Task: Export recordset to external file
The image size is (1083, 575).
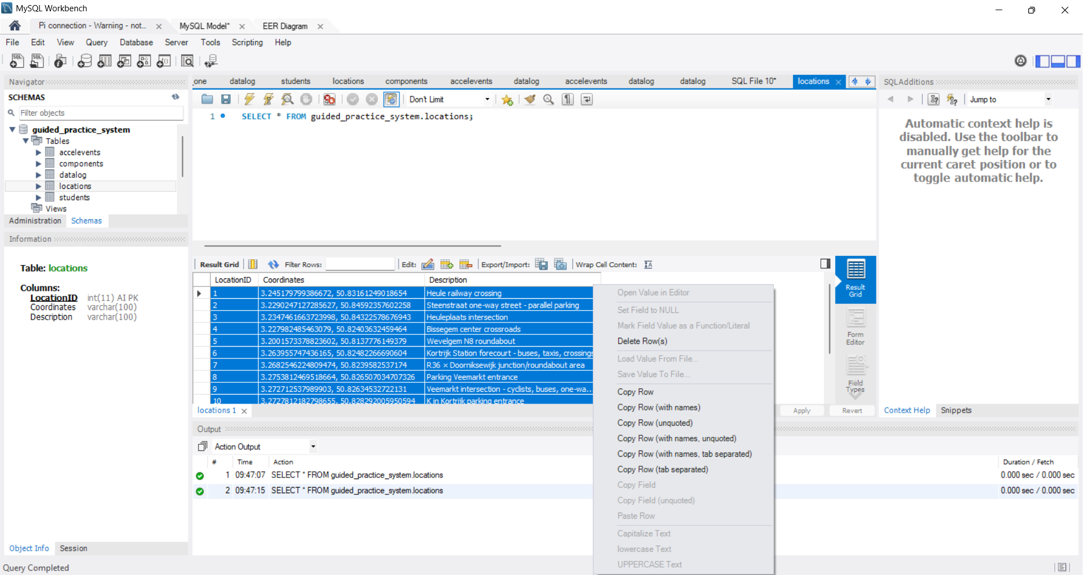Action: (x=541, y=264)
